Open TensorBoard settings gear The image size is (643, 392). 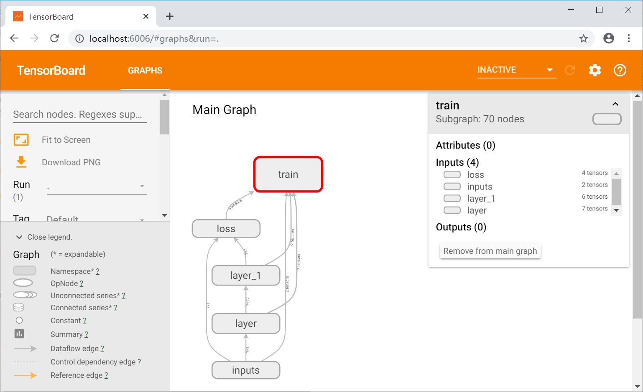click(x=595, y=70)
